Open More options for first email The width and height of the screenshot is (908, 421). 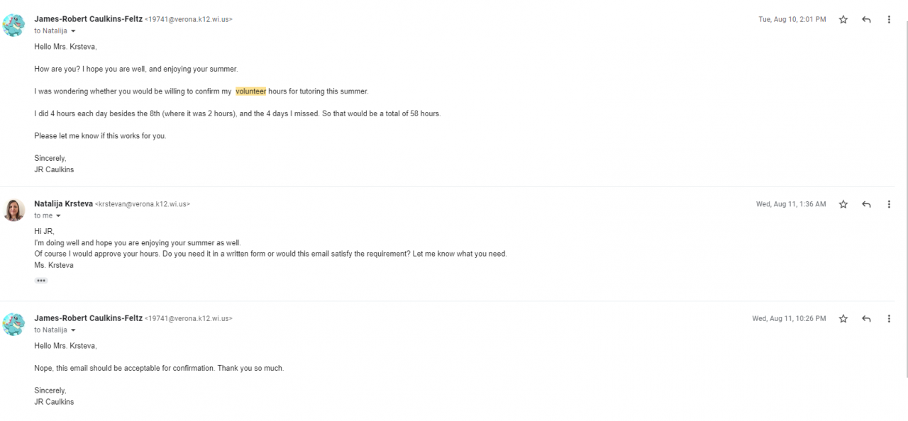click(889, 20)
